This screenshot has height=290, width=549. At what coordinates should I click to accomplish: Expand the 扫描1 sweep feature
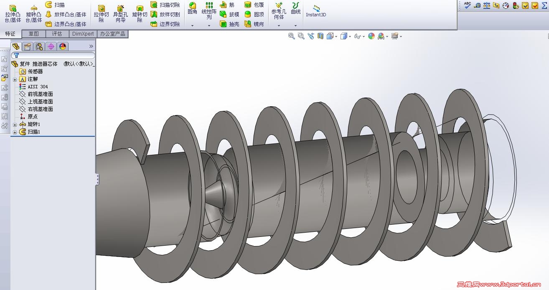pyautogui.click(x=15, y=132)
